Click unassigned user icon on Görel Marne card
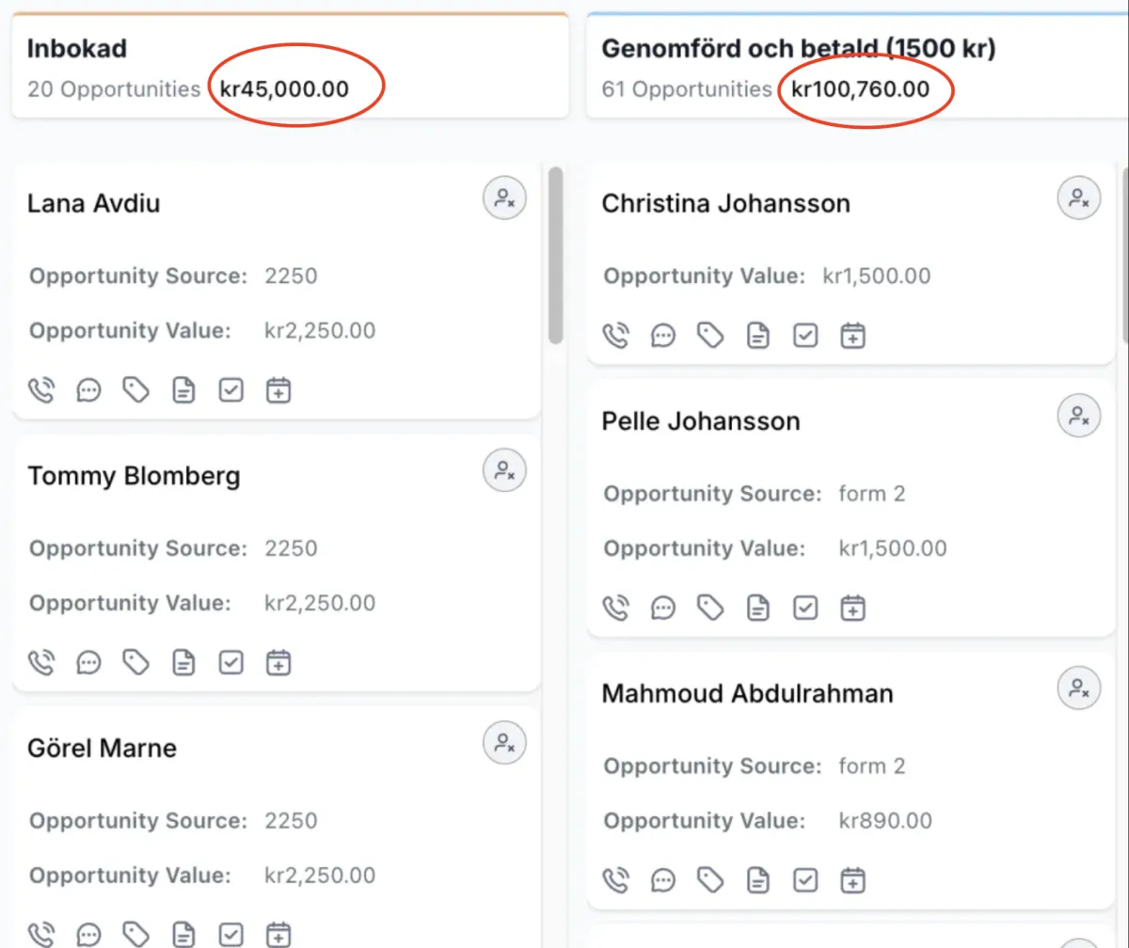Viewport: 1129px width, 948px height. point(505,742)
